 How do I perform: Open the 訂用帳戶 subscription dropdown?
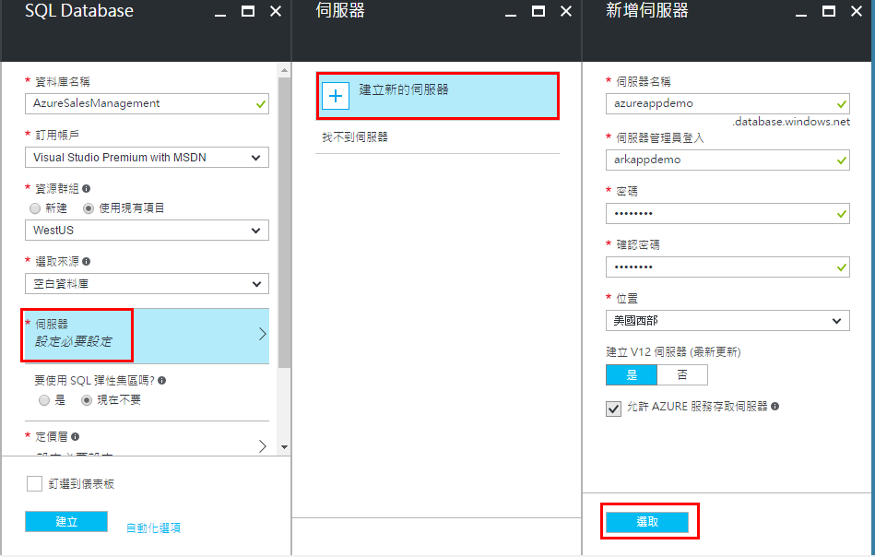(x=147, y=158)
